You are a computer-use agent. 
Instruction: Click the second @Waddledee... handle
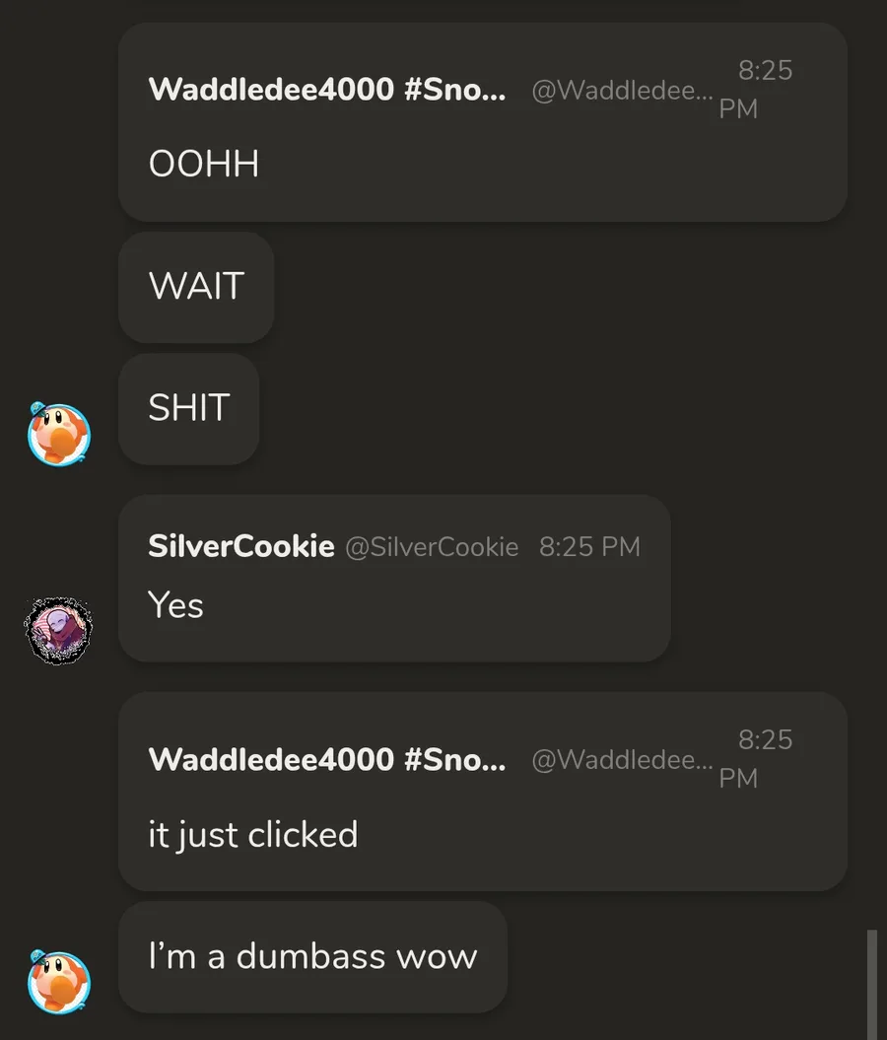coord(622,759)
